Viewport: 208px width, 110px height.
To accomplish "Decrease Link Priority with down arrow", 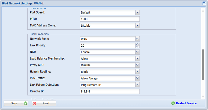I will 138,47.
